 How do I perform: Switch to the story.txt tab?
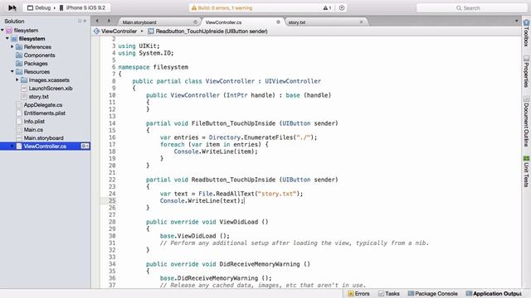[x=297, y=22]
